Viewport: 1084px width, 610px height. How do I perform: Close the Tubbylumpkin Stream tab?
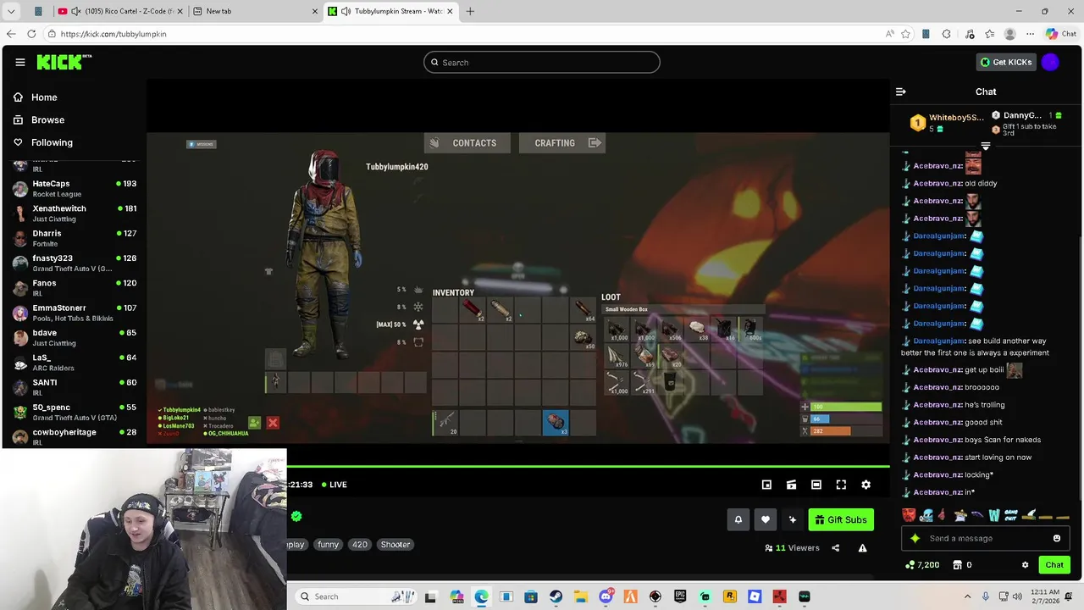pyautogui.click(x=451, y=11)
